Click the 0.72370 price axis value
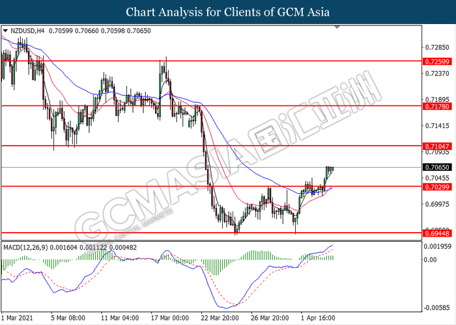This screenshot has height=325, width=456. point(437,73)
